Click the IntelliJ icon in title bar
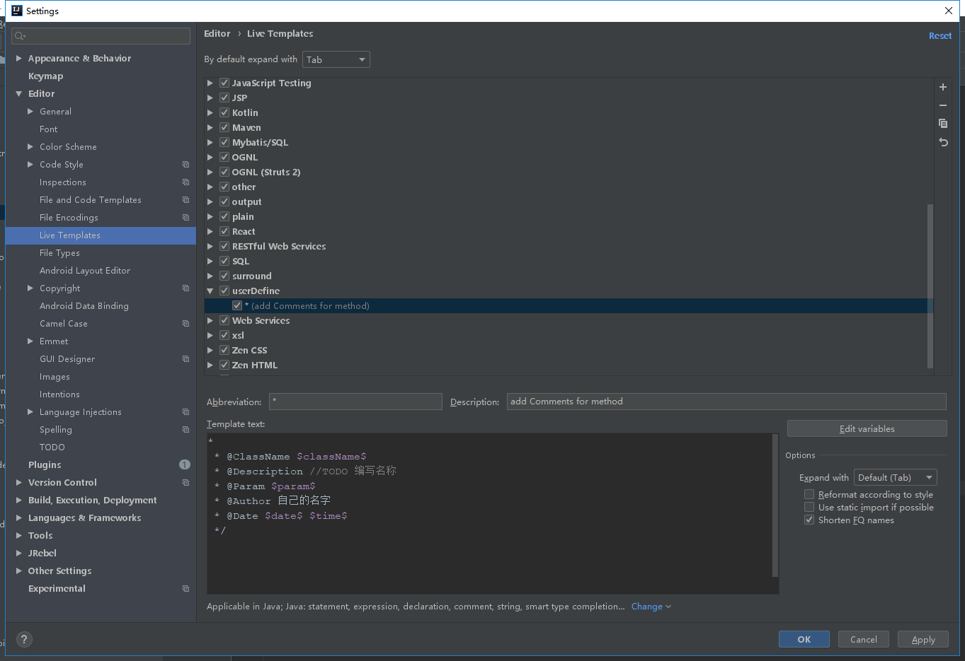Image resolution: width=965 pixels, height=661 pixels. (x=17, y=11)
